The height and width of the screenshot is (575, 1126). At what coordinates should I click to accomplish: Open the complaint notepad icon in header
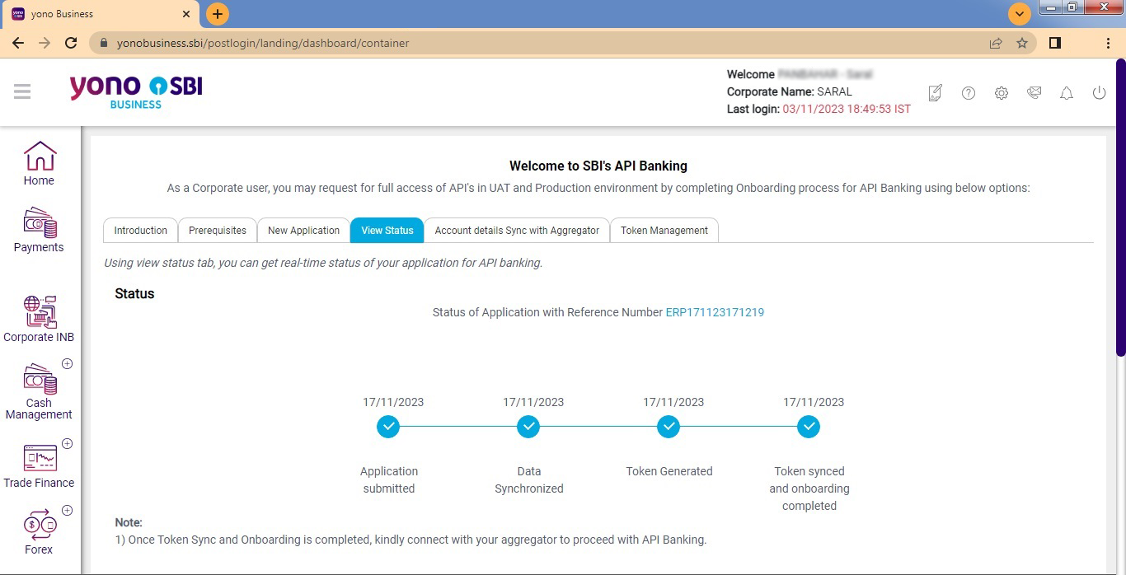935,93
